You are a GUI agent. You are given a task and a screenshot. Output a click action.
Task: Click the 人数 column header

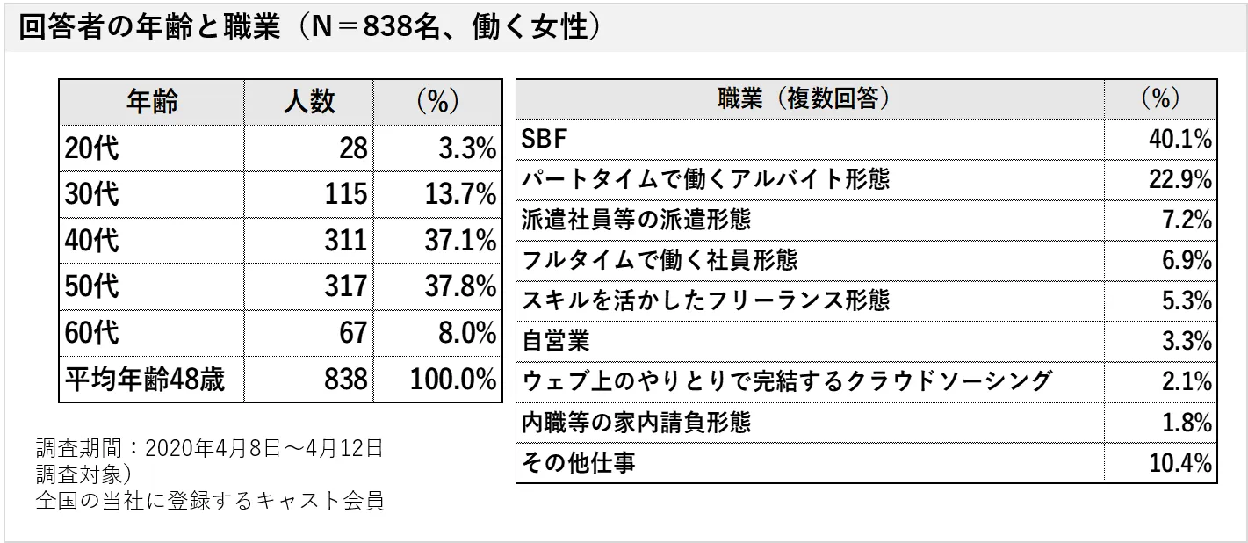[x=309, y=102]
